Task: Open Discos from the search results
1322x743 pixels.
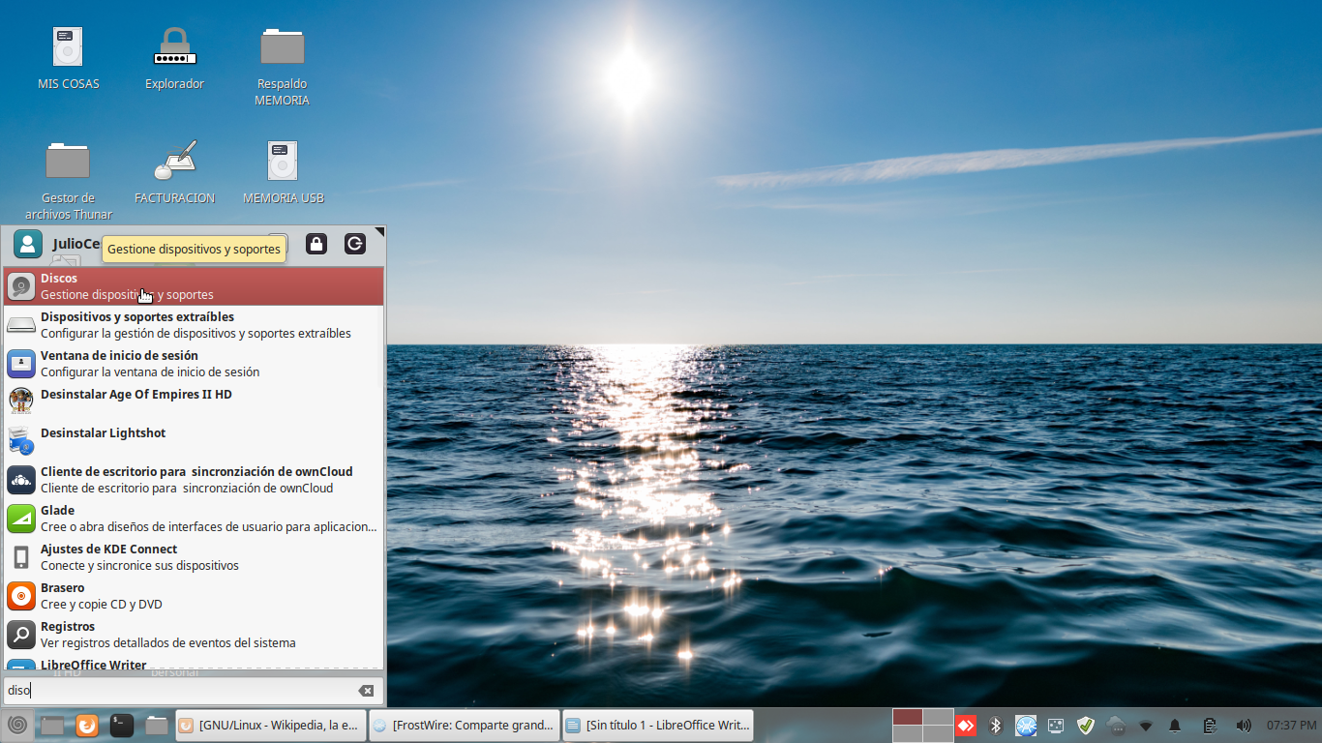Action: point(194,286)
